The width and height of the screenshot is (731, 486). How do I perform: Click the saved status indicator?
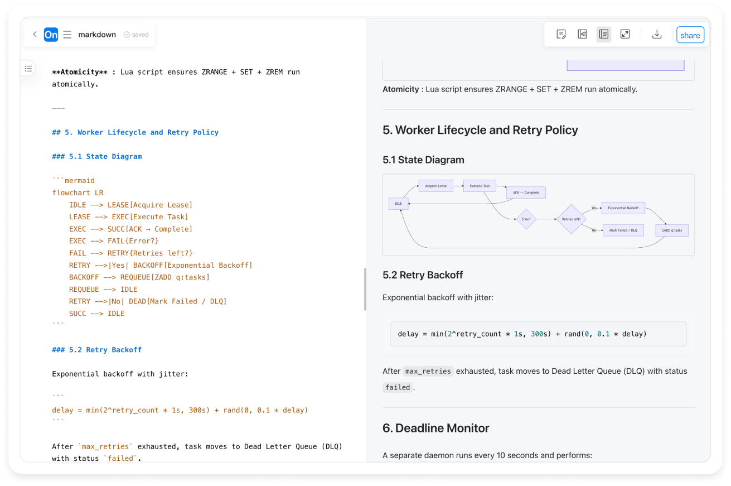[136, 35]
